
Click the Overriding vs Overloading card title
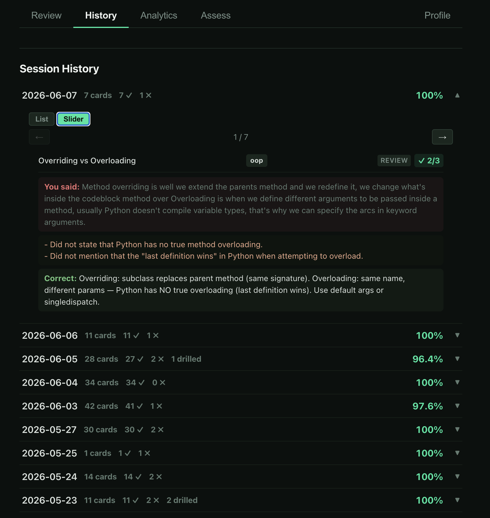pyautogui.click(x=87, y=161)
